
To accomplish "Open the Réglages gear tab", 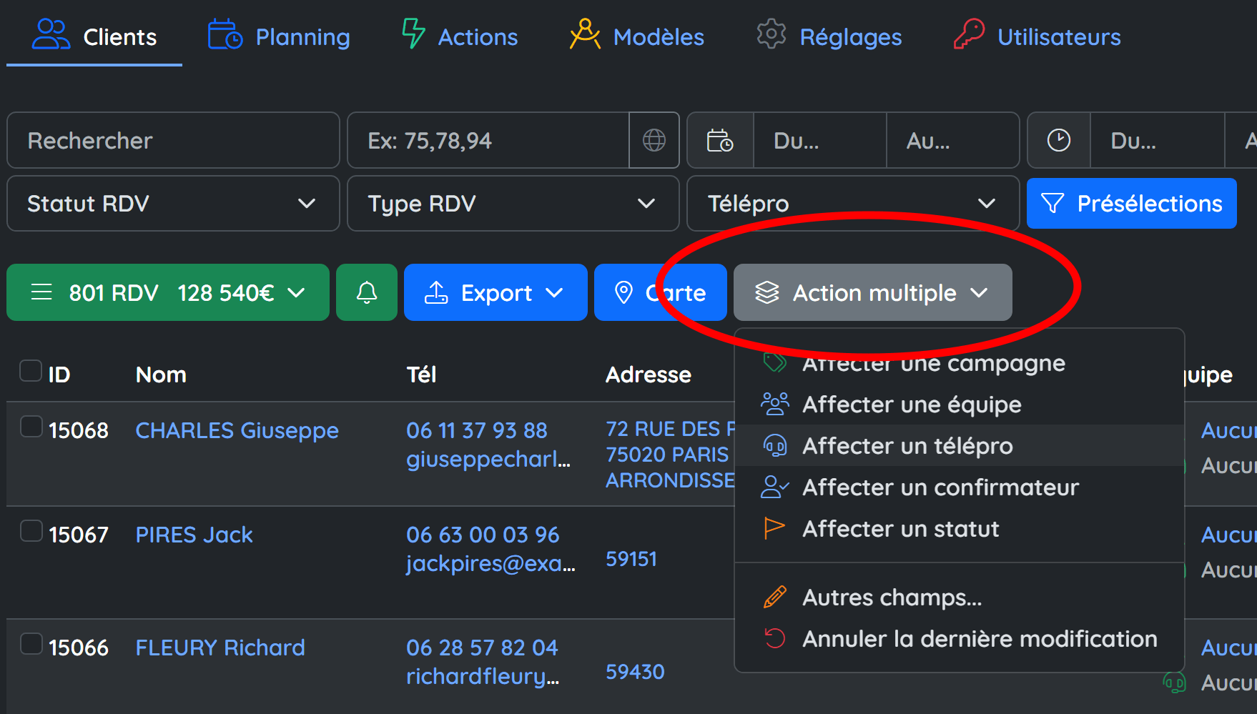I will click(x=829, y=36).
